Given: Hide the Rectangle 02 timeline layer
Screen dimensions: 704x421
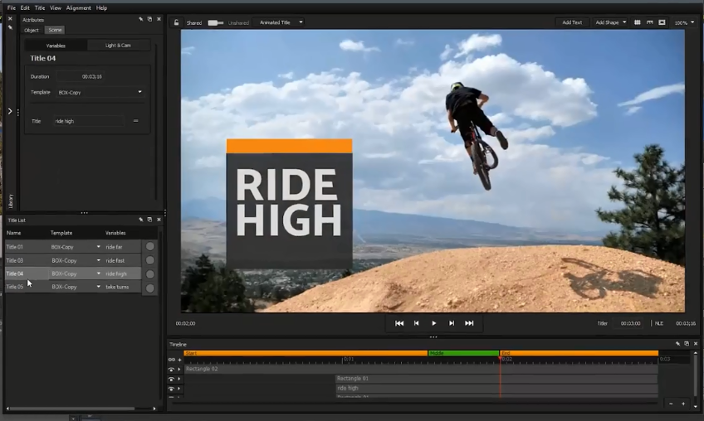Looking at the screenshot, I should tap(172, 369).
